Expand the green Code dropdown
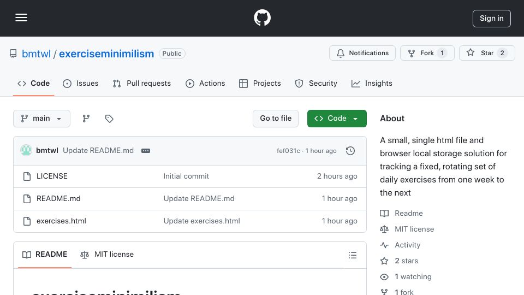Screen dimensions: 524x295 [x=337, y=119]
